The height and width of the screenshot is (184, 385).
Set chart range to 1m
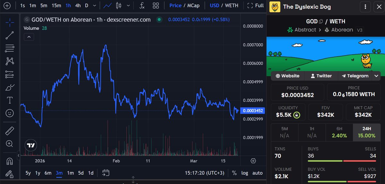pos(70,173)
